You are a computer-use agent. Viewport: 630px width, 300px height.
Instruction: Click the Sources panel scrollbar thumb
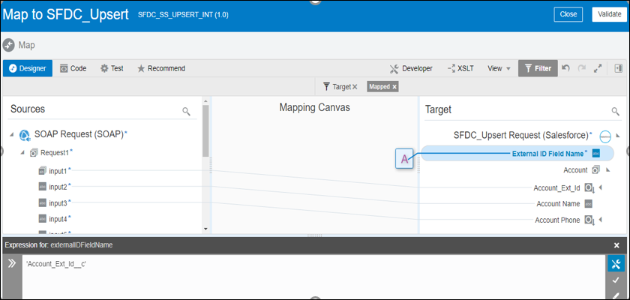(x=205, y=130)
